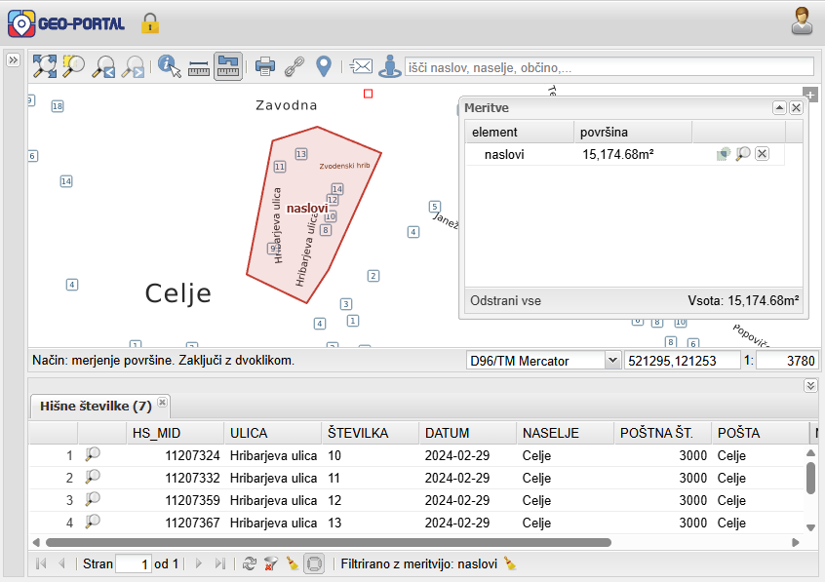
Task: Toggle the select-on-map button in paging bar
Action: pyautogui.click(x=314, y=563)
